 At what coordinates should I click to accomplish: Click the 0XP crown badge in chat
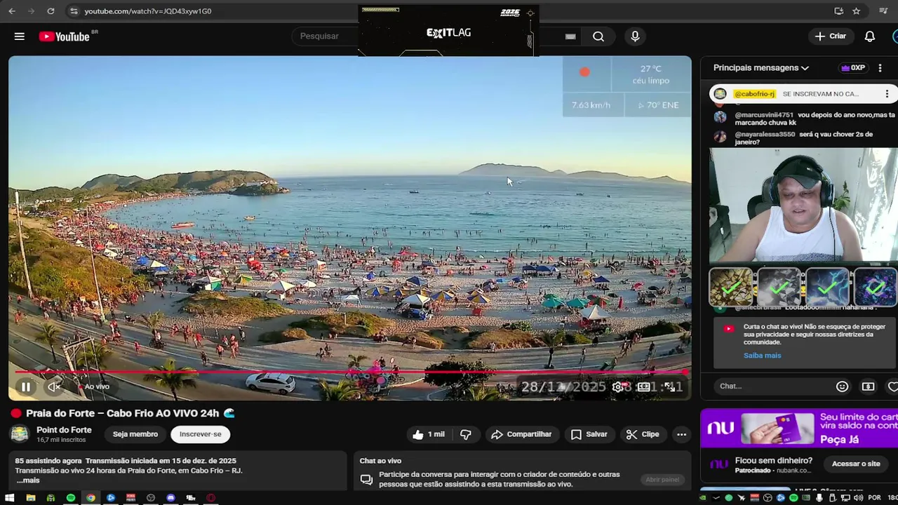coord(853,68)
